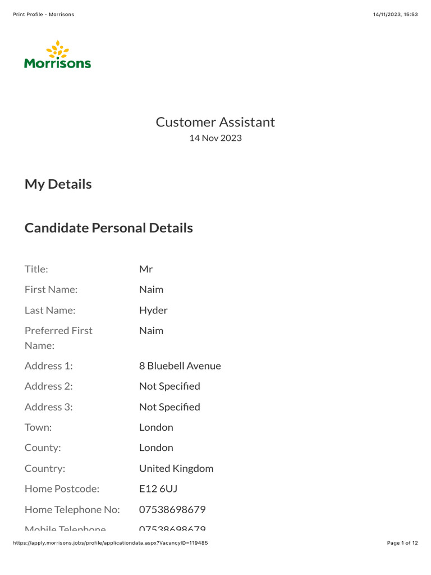Click the Print Profile - Morrisons header text
The image size is (431, 575).
click(x=43, y=15)
